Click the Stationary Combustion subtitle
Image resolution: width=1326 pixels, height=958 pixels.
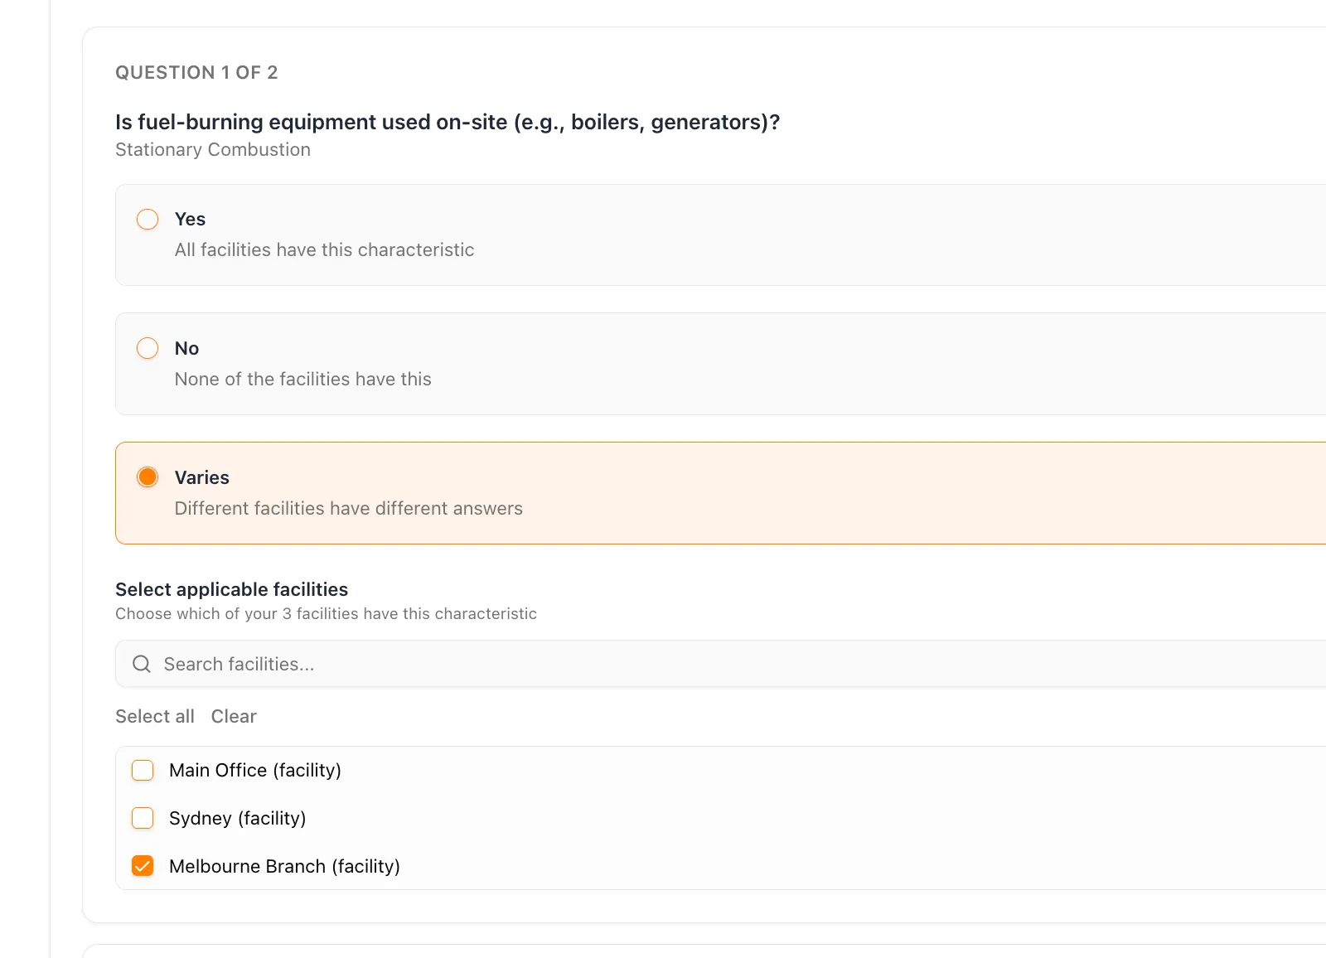click(x=213, y=149)
